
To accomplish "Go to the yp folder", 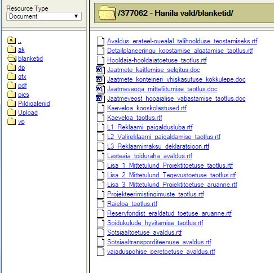I will [x=21, y=122].
